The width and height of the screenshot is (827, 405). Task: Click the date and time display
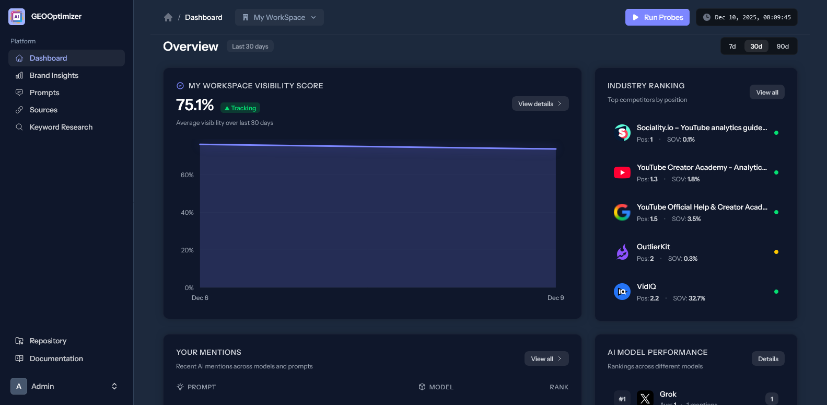pyautogui.click(x=747, y=17)
